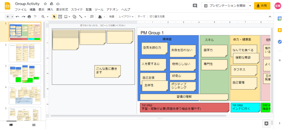Insert an image from toolbar
Viewport: 285px width, 129px height.
pos(66,17)
